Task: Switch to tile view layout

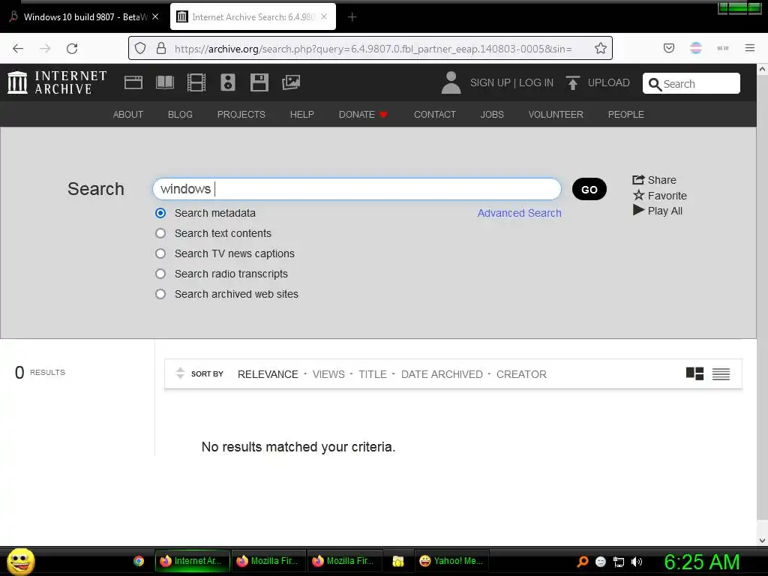Action: tap(694, 373)
